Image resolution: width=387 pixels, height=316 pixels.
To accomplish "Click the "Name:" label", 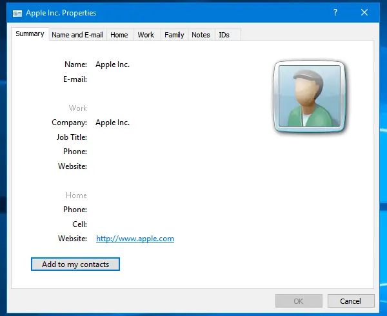I will [75, 64].
